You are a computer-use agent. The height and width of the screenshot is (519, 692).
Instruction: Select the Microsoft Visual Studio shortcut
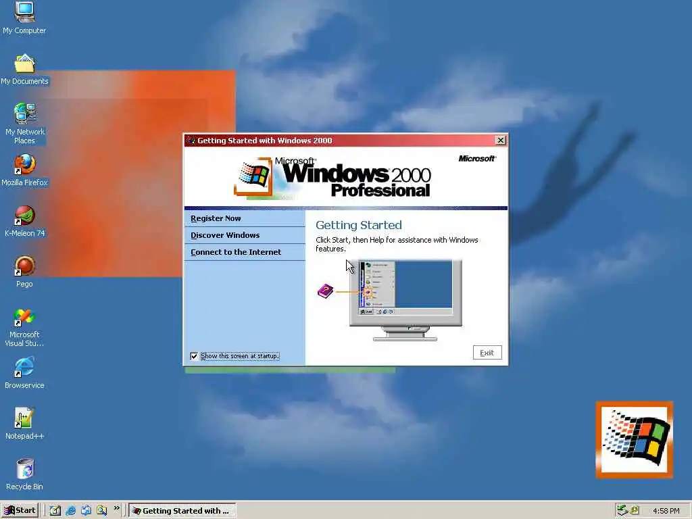(24, 328)
